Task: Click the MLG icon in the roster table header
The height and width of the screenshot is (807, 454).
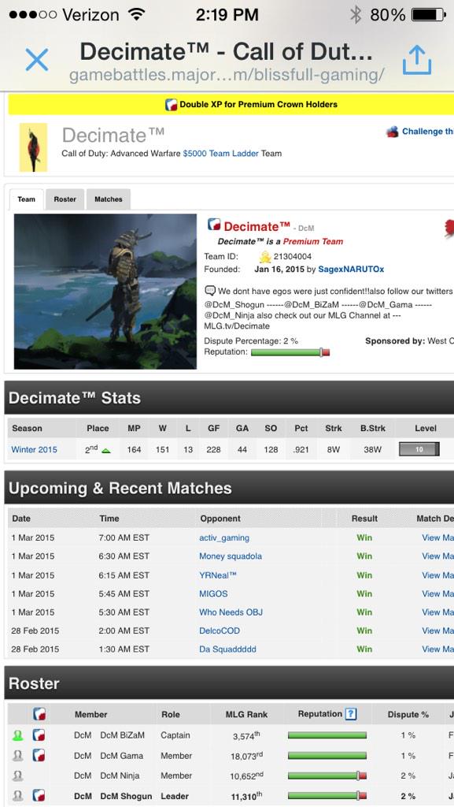Action: [x=39, y=714]
